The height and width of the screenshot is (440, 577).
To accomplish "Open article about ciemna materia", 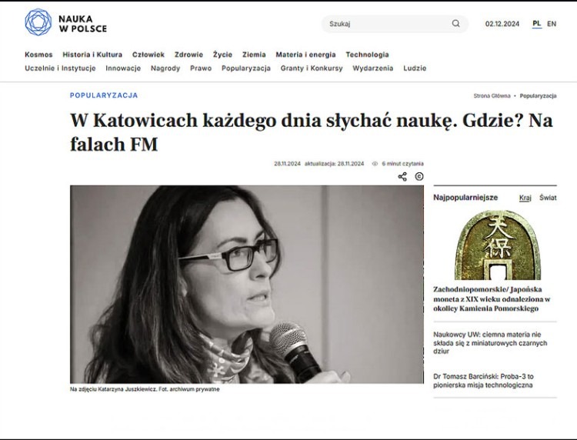I will coord(490,343).
